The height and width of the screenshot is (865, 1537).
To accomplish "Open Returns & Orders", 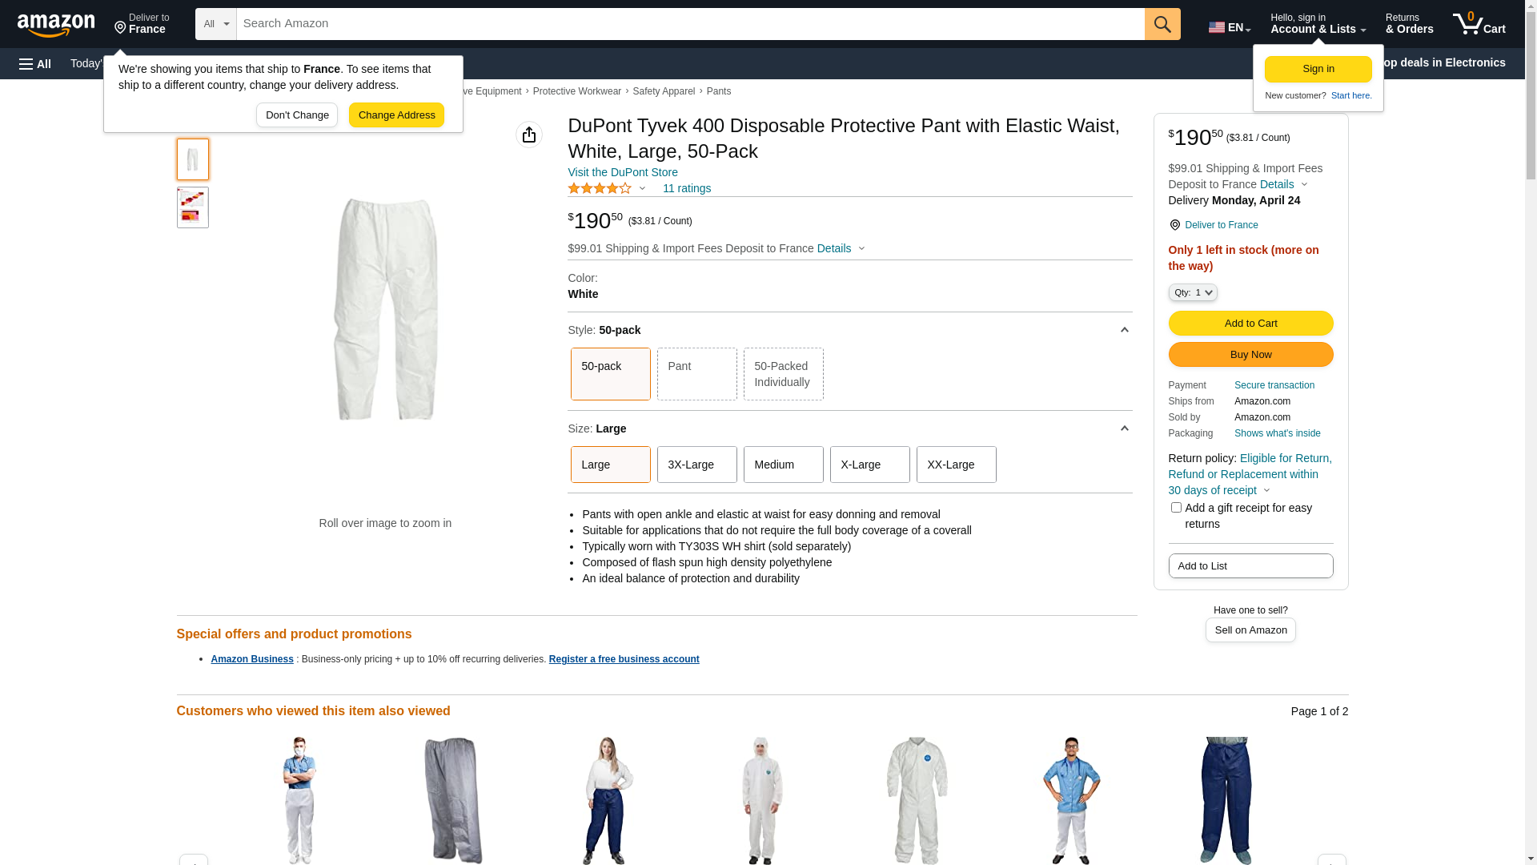I will coord(1409,24).
